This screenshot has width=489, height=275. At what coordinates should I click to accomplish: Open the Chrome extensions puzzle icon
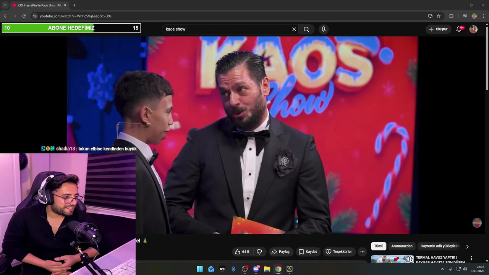[x=451, y=16]
